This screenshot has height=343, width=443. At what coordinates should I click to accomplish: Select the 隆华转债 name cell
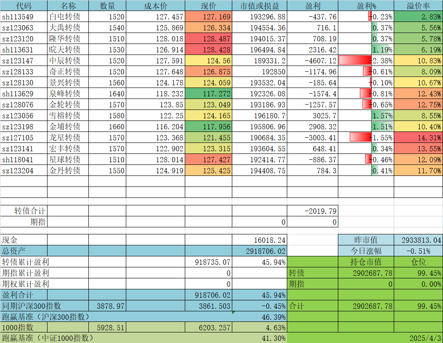(68, 39)
